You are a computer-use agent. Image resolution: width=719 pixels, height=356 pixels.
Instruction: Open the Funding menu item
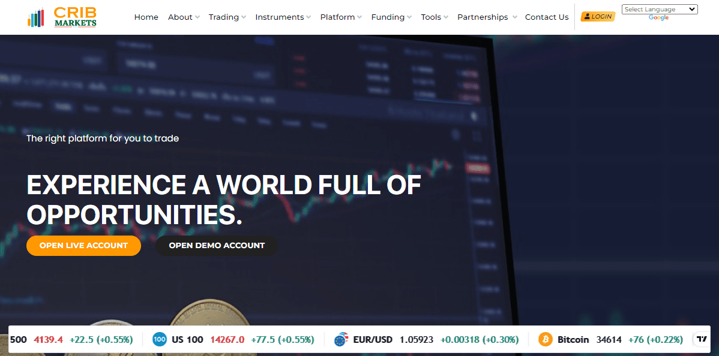point(388,17)
